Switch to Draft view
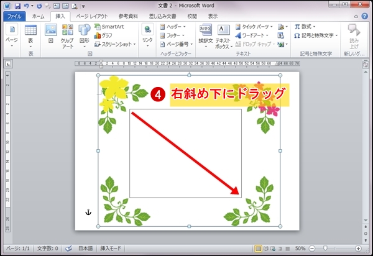The height and width of the screenshot is (256, 373). 287,249
